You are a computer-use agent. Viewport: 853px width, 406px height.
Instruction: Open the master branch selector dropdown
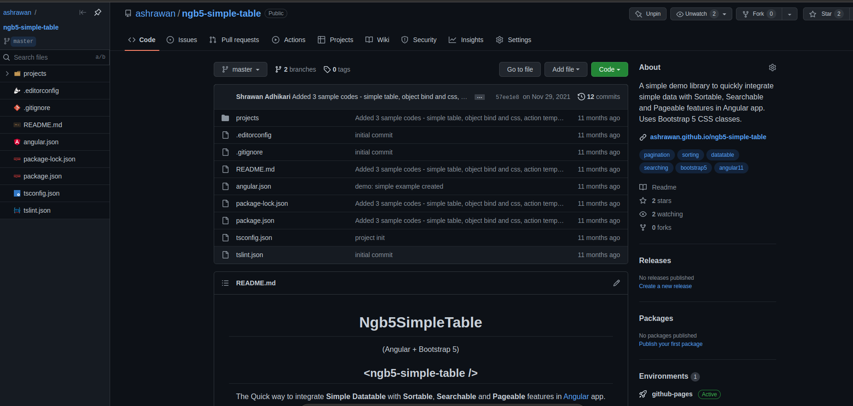pyautogui.click(x=241, y=69)
